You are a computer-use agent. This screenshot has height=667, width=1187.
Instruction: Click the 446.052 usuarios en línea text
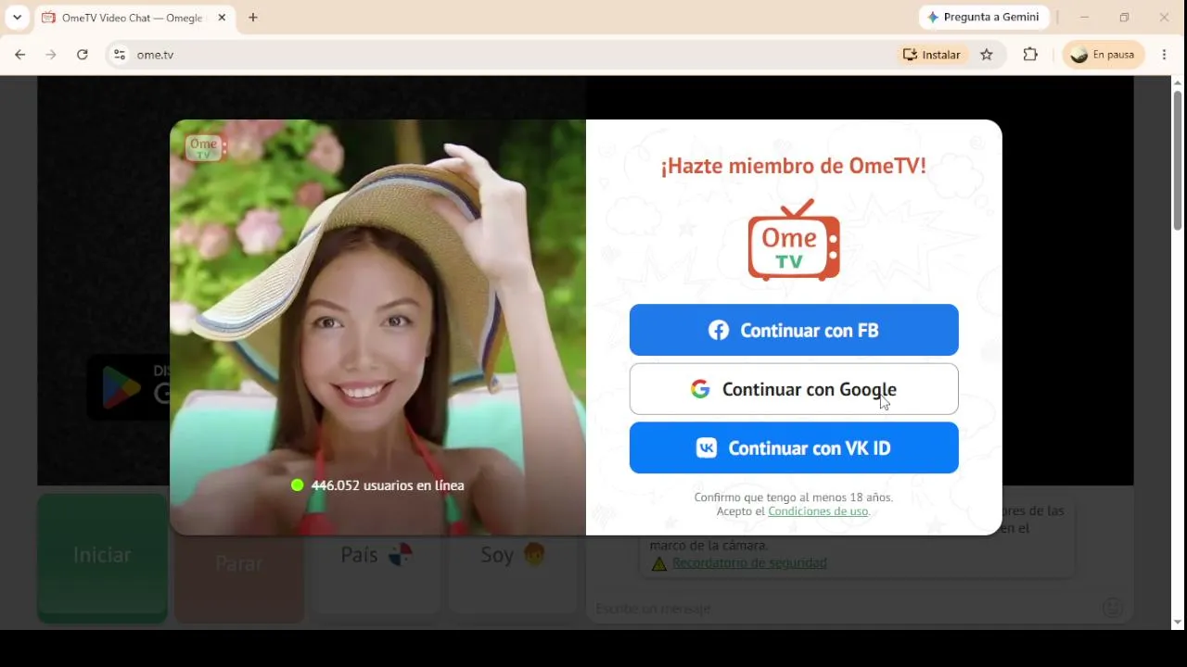coord(388,485)
